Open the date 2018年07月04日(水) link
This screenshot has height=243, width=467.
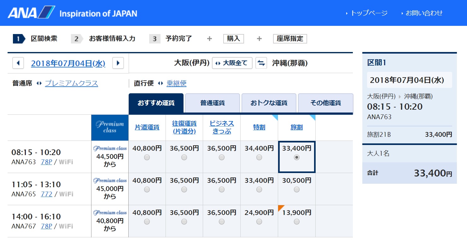(68, 63)
